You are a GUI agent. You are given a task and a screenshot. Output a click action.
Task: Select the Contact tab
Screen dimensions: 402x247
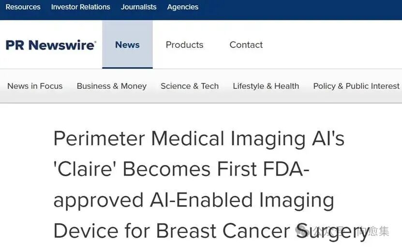pyautogui.click(x=246, y=45)
